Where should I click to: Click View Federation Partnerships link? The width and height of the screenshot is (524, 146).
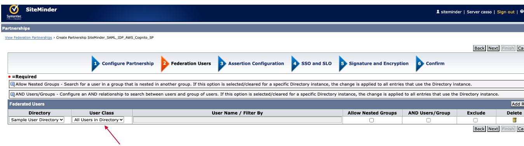coord(28,38)
